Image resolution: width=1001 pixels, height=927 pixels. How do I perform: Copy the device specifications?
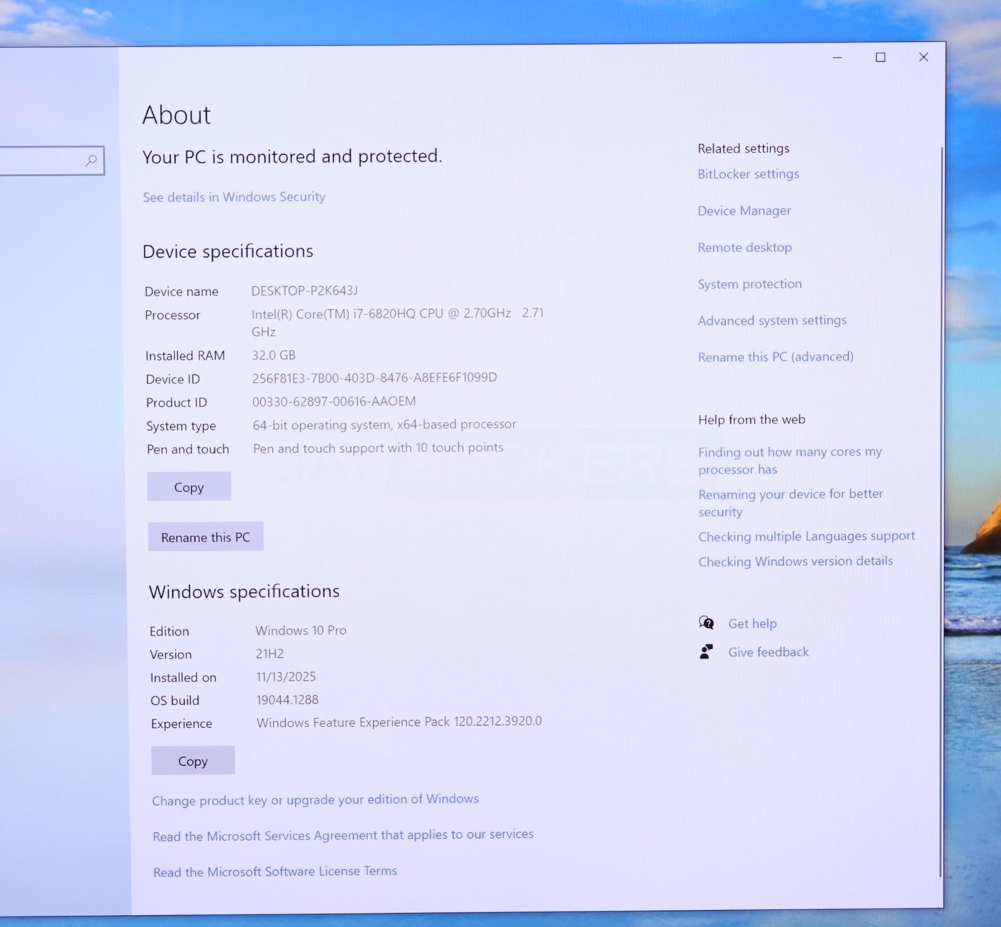pyautogui.click(x=189, y=487)
